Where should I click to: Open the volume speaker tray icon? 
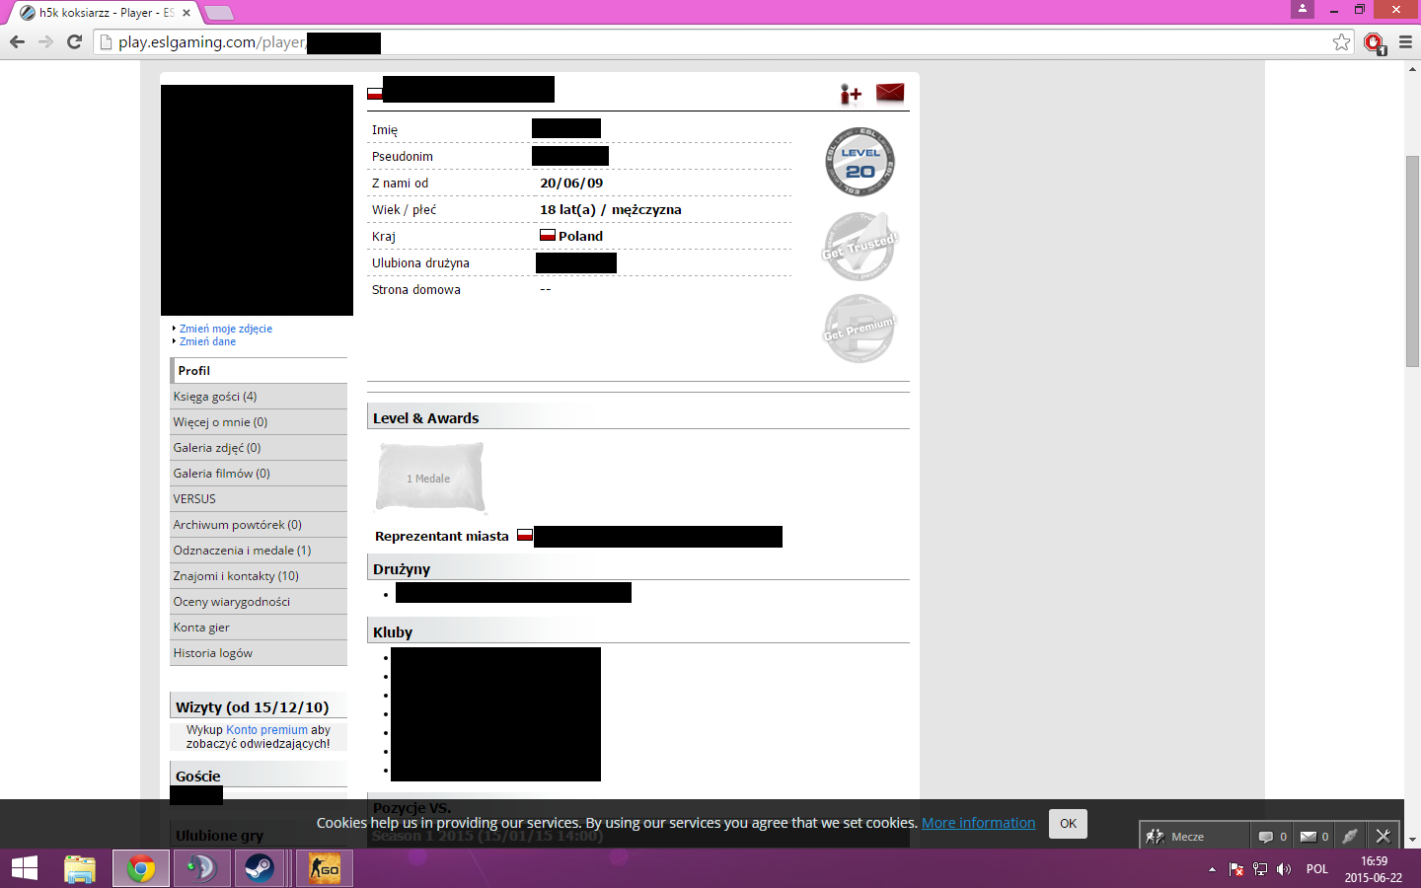[x=1284, y=869]
